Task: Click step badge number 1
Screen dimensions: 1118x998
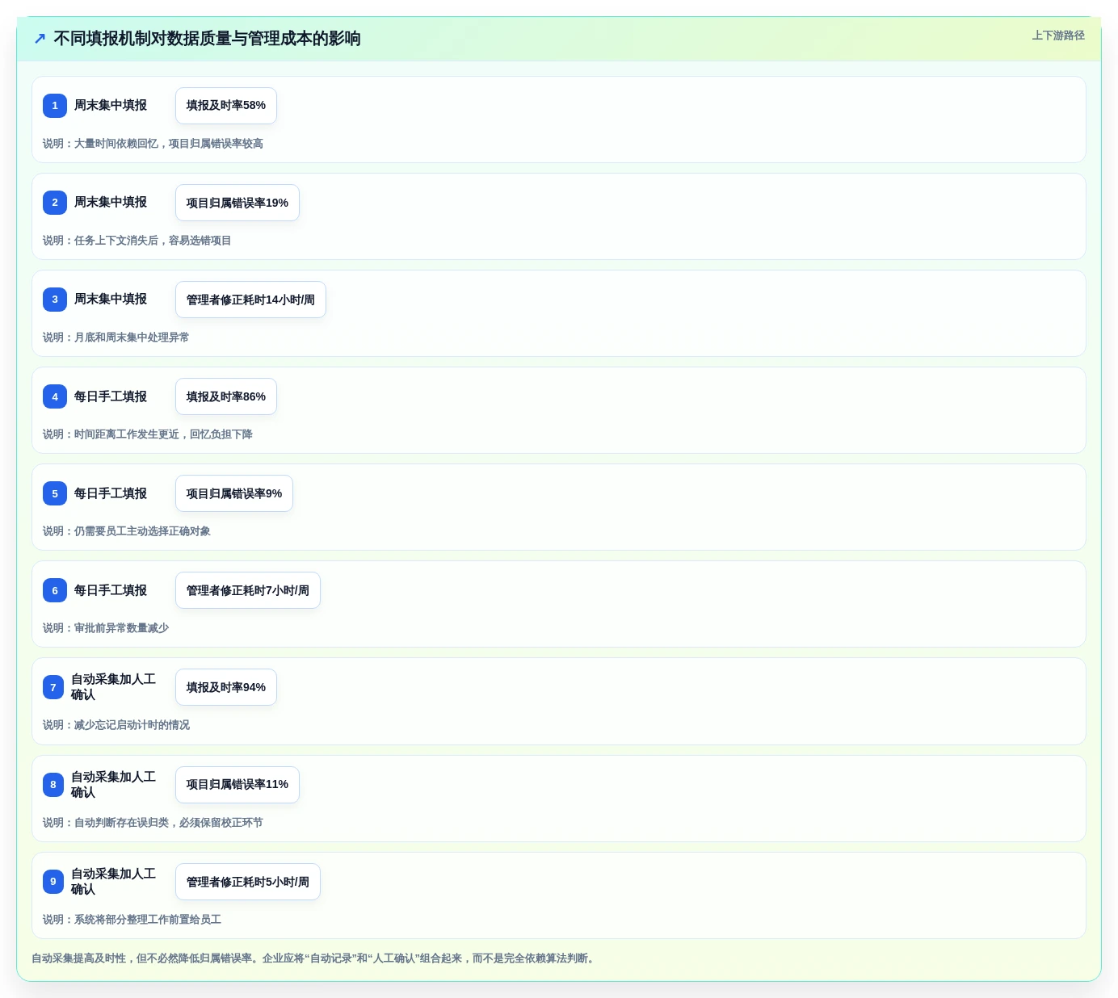Action: (55, 106)
